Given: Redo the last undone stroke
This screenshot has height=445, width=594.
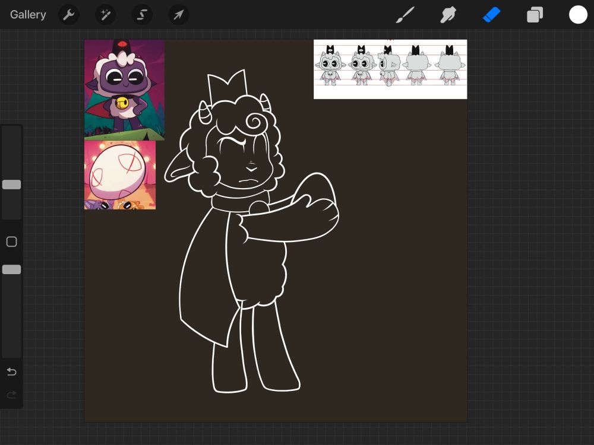Looking at the screenshot, I should tap(11, 395).
